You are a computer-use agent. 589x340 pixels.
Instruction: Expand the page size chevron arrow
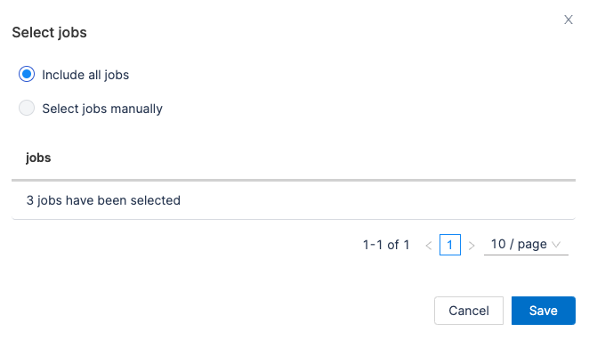[x=556, y=245]
